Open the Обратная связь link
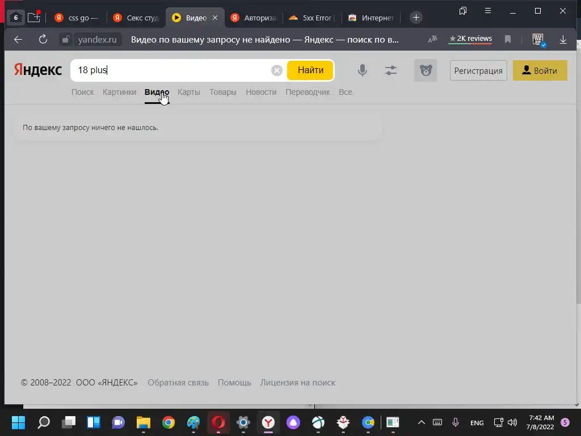The image size is (581, 436). pyautogui.click(x=178, y=382)
